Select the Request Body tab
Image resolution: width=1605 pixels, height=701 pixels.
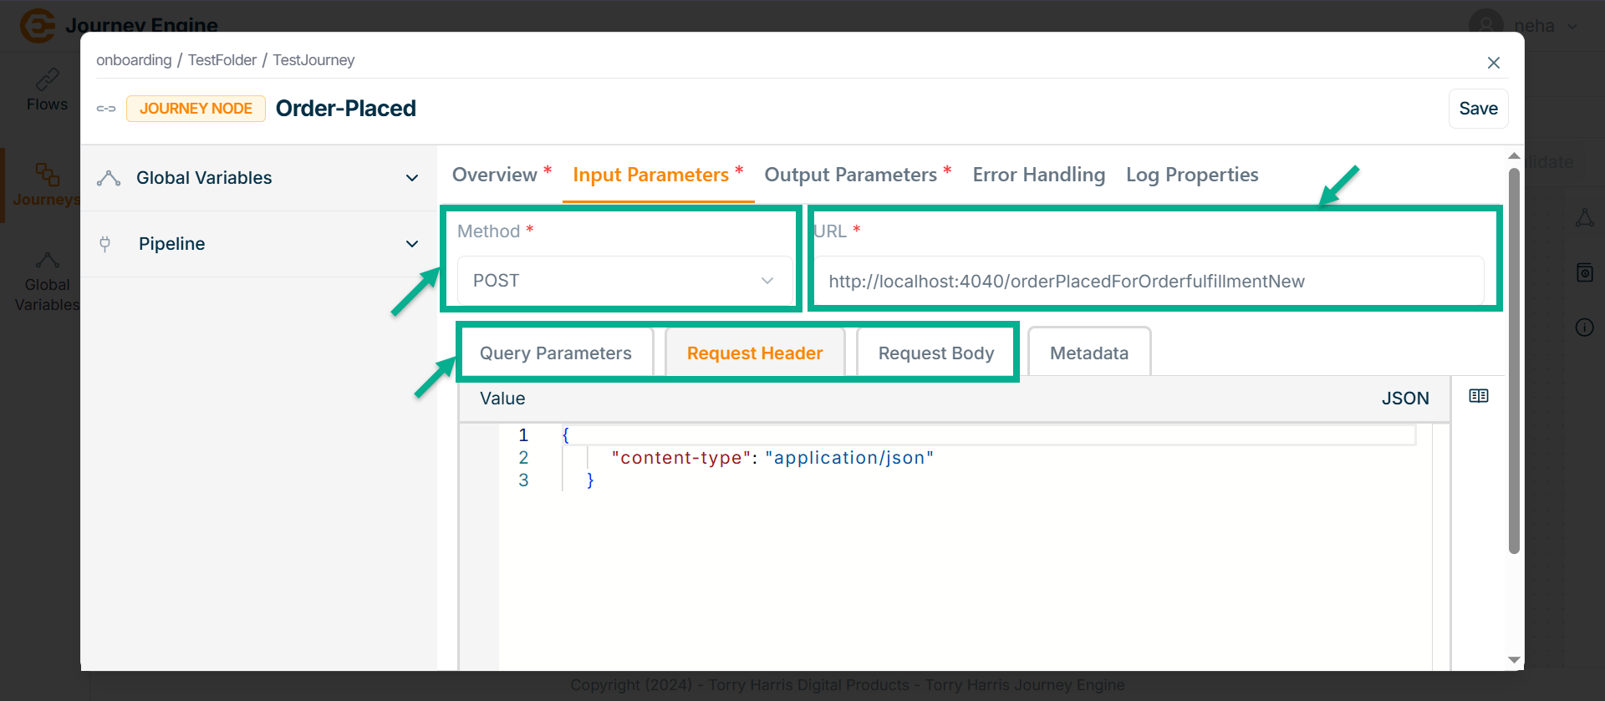[x=935, y=353]
